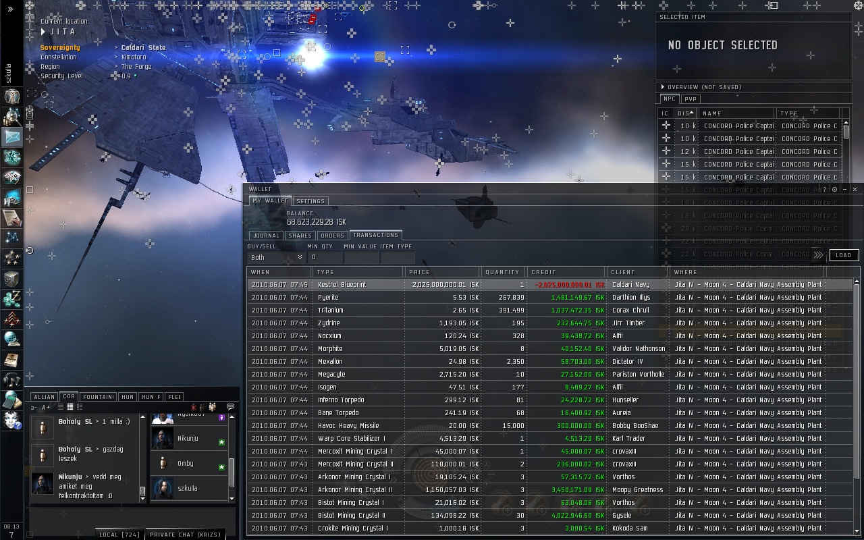
Task: Click The Forge region link
Action: click(x=137, y=67)
